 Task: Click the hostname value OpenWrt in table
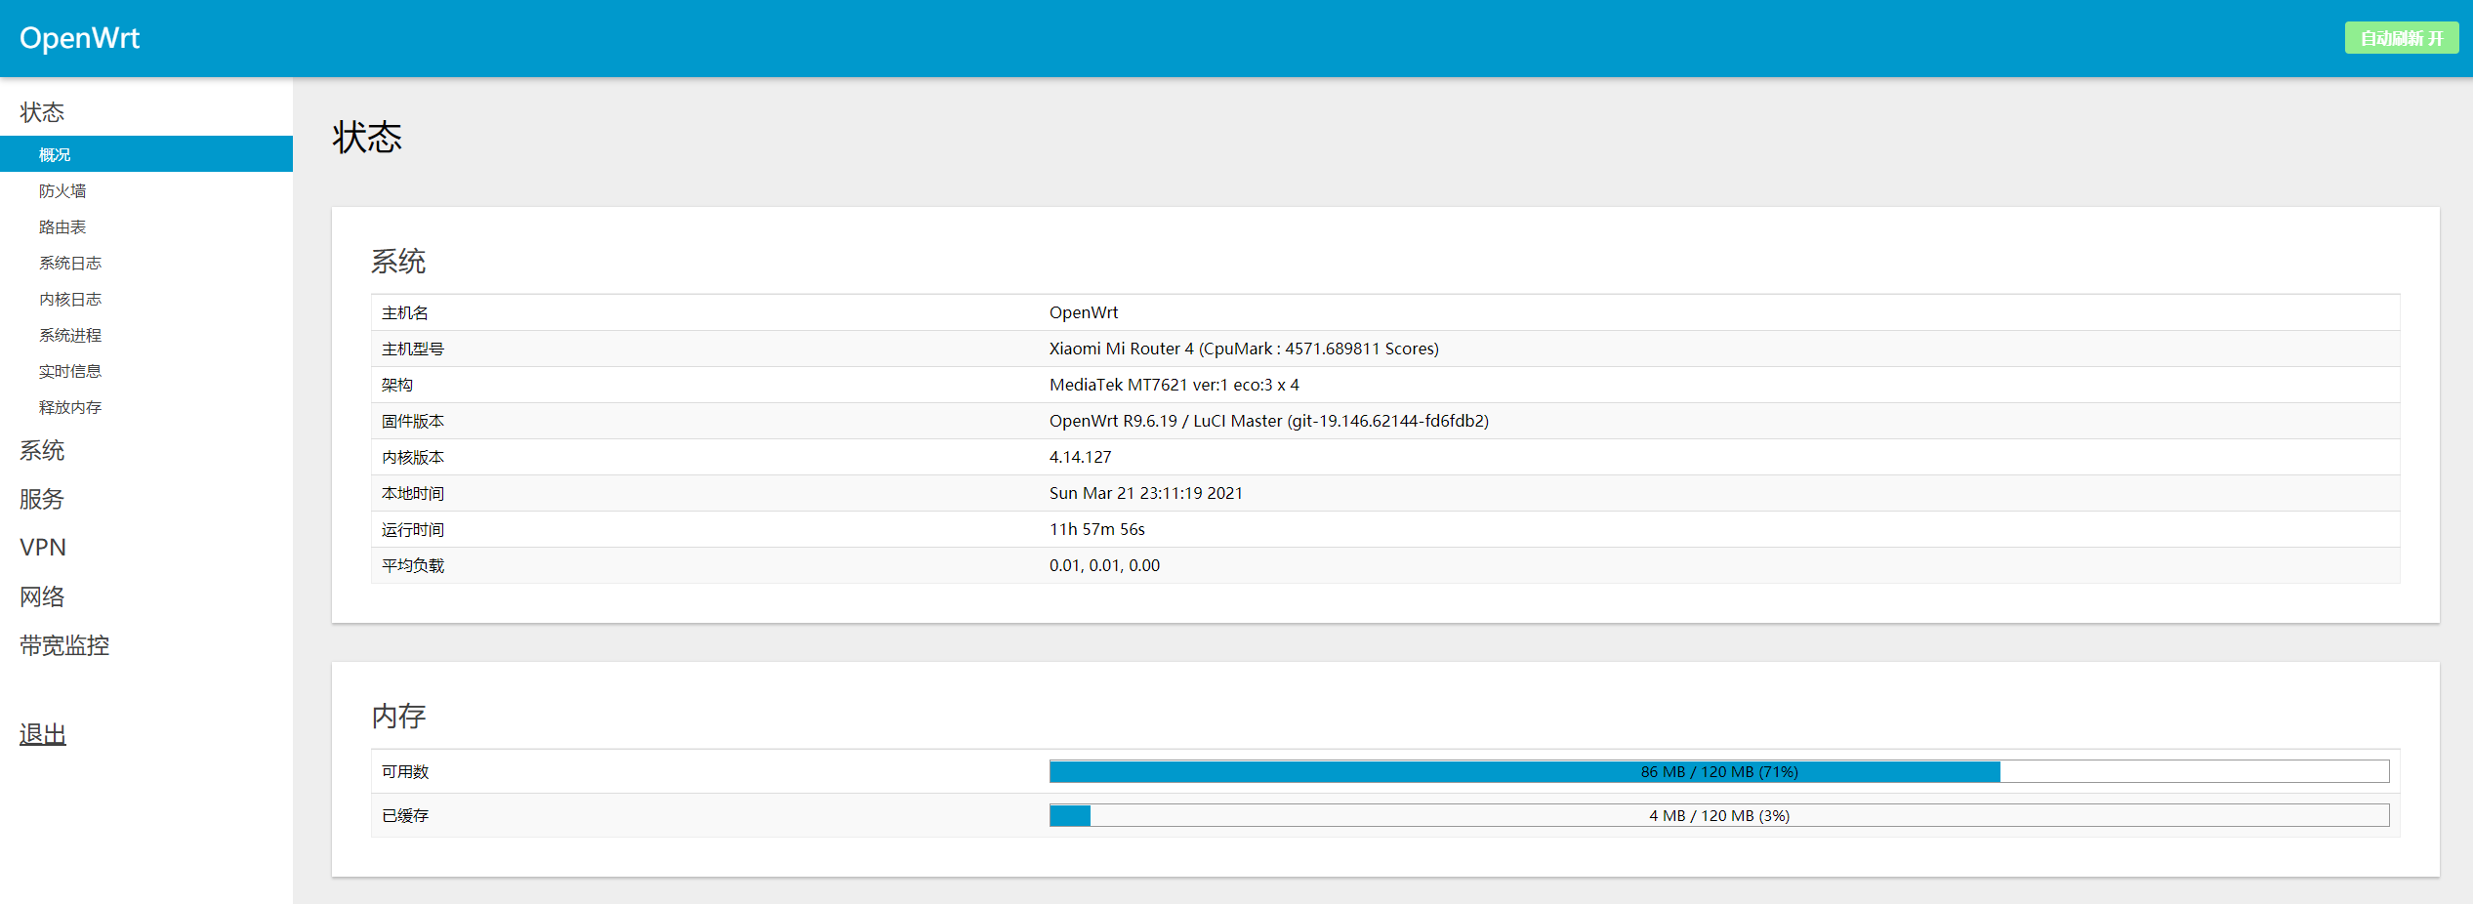click(1084, 312)
